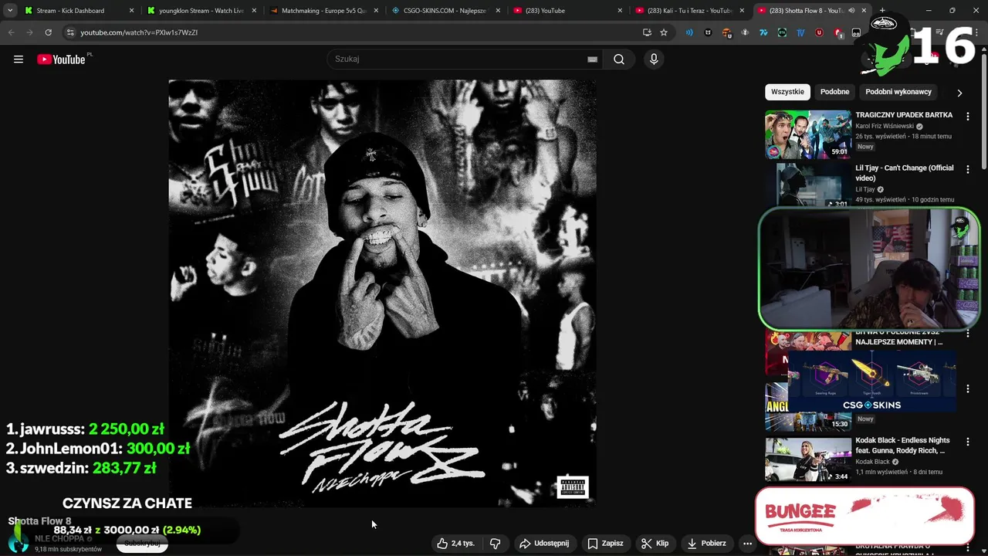Open TRAGICZNY UPADEK BARTKA video title
Screen dimensions: 988x556
point(904,115)
